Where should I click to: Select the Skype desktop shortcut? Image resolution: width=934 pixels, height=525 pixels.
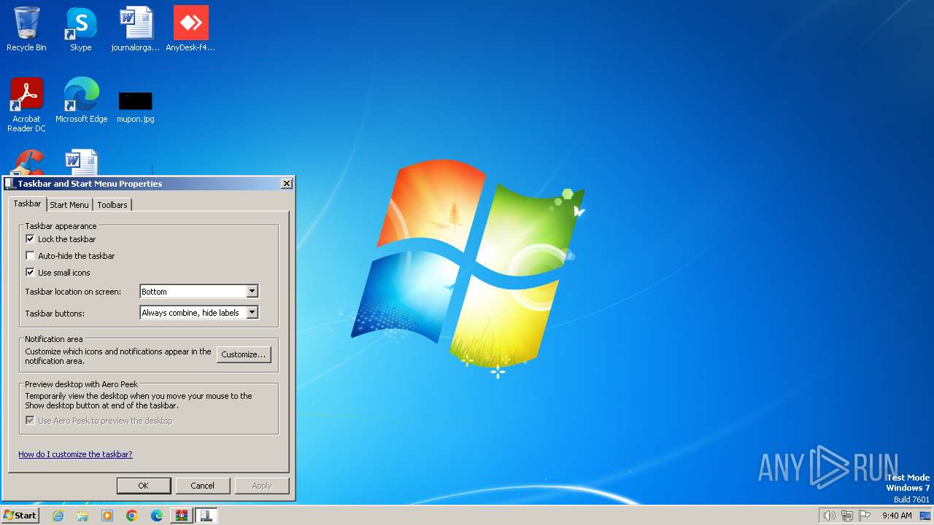click(81, 29)
